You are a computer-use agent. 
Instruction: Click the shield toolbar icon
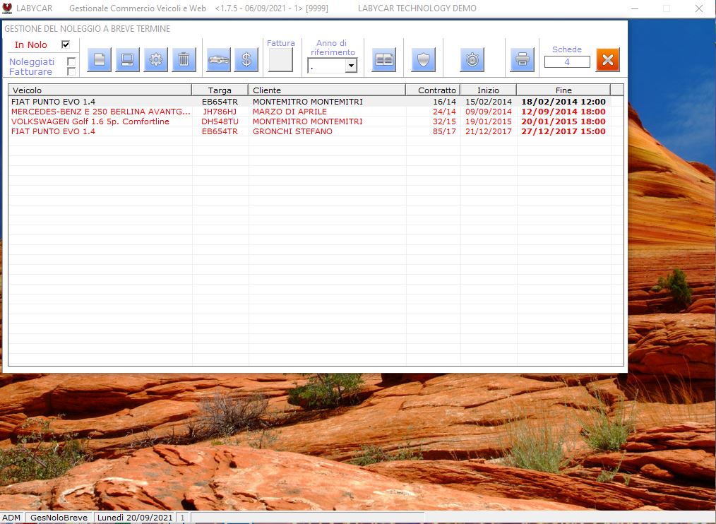click(x=423, y=59)
